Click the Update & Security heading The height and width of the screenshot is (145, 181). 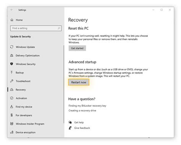21,37
